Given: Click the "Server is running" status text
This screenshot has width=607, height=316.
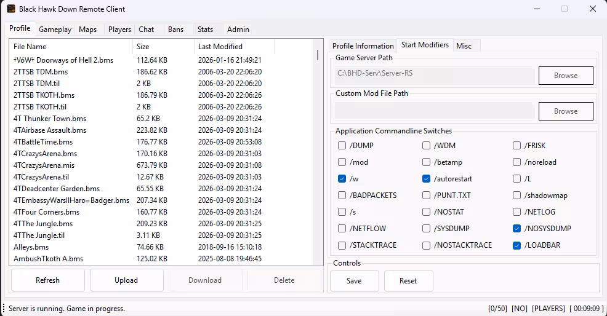Looking at the screenshot, I should tap(66, 309).
